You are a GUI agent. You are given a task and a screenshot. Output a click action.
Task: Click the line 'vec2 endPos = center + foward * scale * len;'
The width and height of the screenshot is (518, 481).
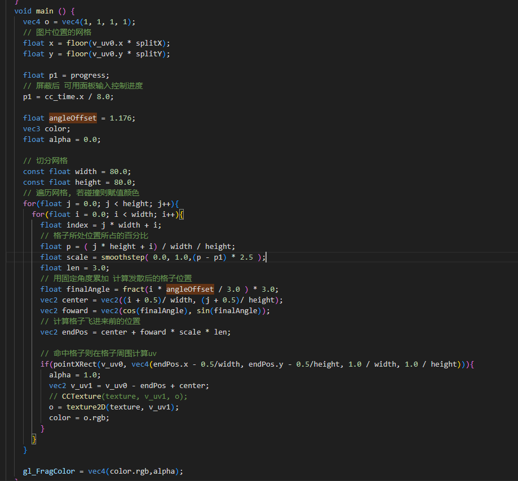(x=136, y=332)
